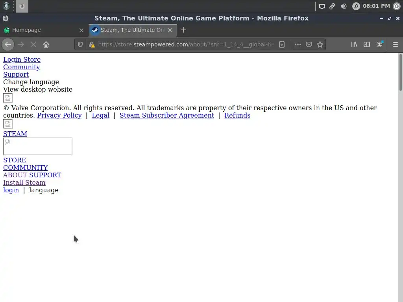Open the system applications menu icon
This screenshot has width=403, height=302.
[6, 6]
